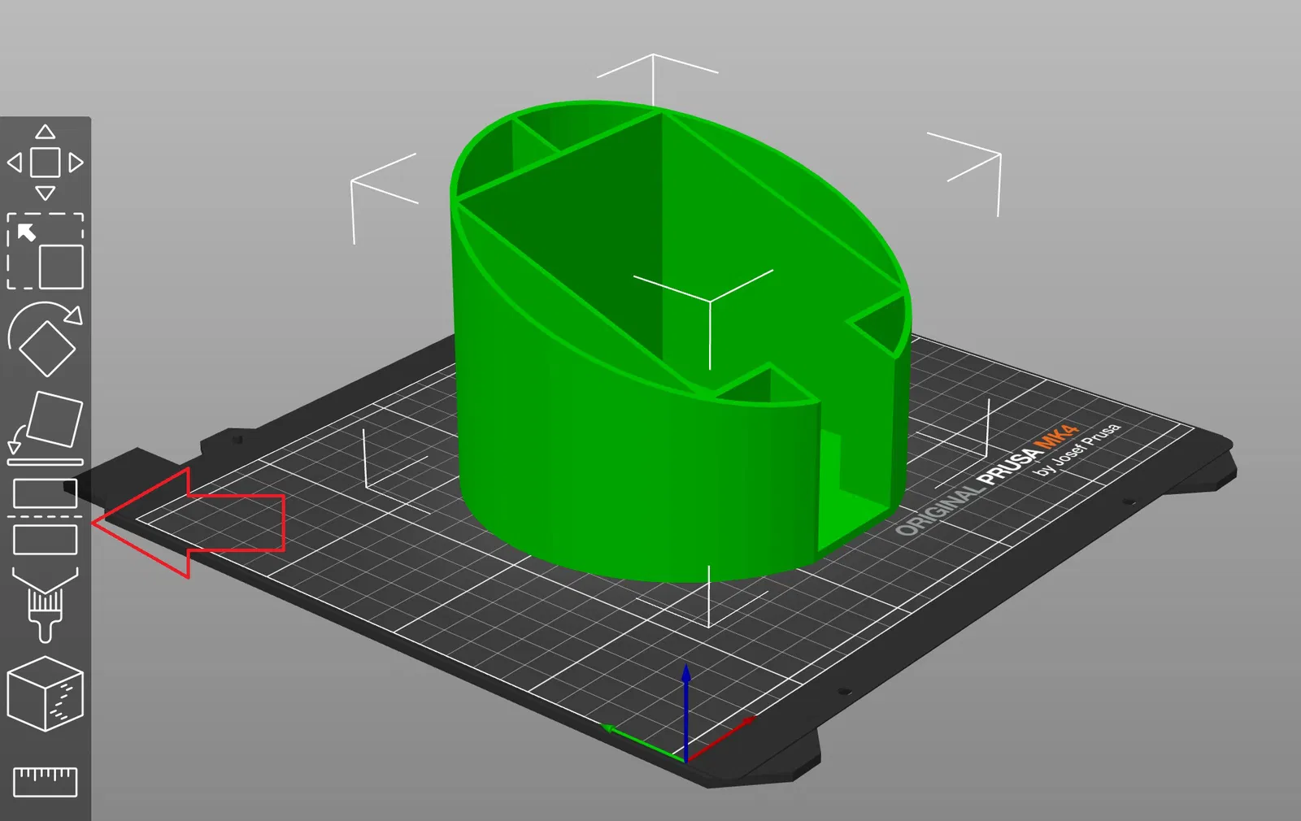Viewport: 1301px width, 821px height.
Task: Click the red arrow pointing at Cut tool
Action: [x=189, y=523]
